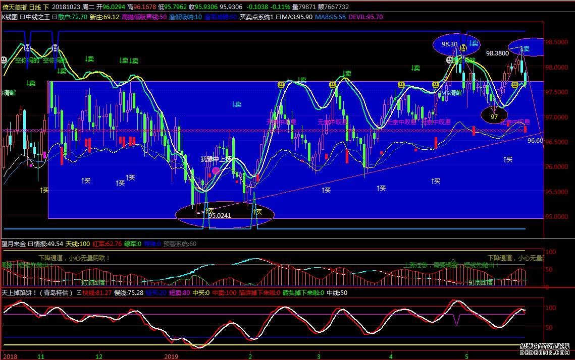
Task: Click the 97 label inside the red ellipse
Action: click(x=494, y=117)
